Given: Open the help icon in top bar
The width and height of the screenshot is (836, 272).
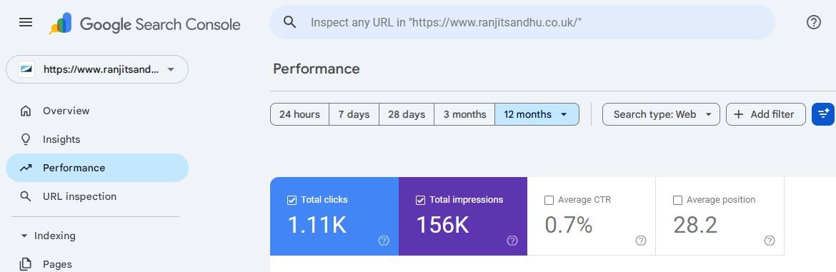Looking at the screenshot, I should (x=814, y=22).
